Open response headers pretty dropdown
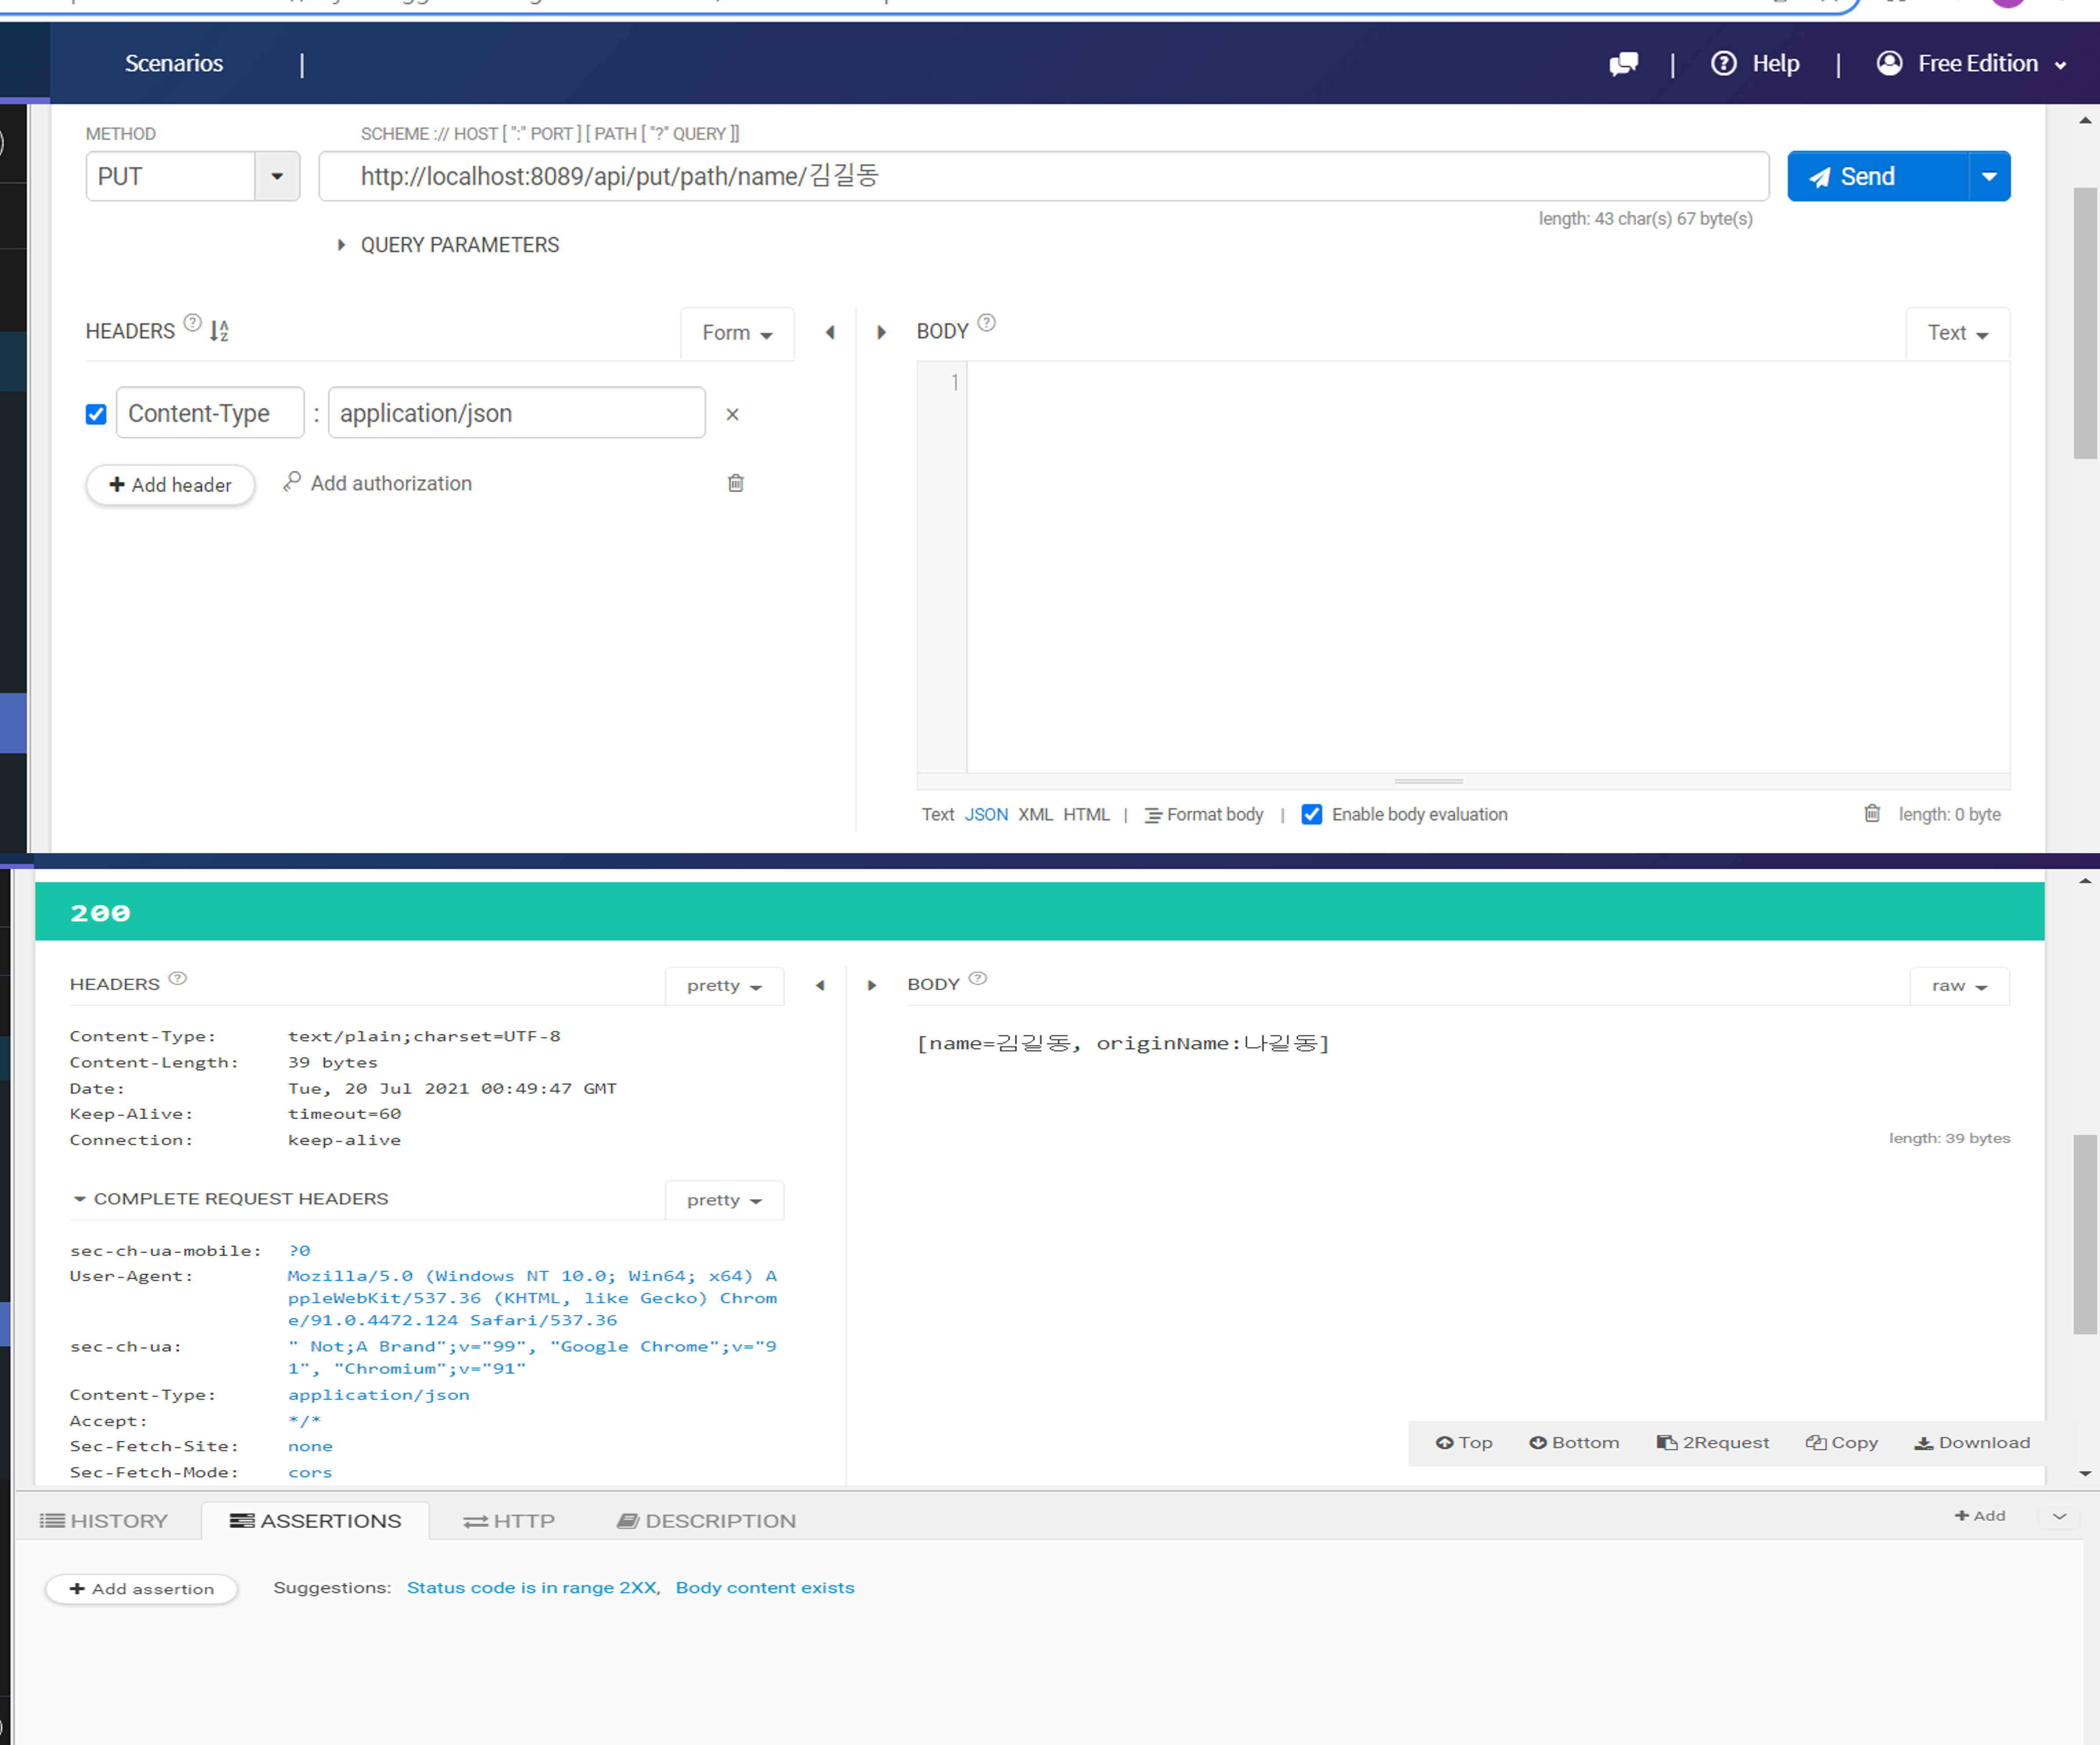 click(724, 986)
